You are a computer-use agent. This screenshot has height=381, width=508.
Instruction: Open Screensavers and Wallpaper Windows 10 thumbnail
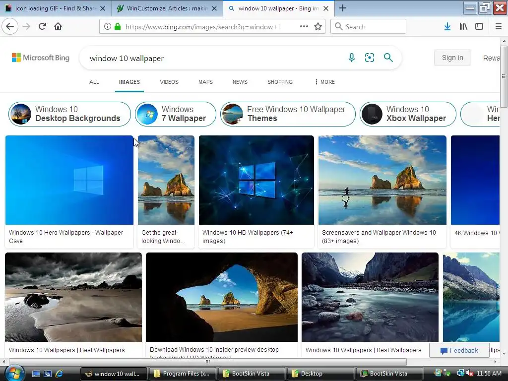pyautogui.click(x=382, y=180)
